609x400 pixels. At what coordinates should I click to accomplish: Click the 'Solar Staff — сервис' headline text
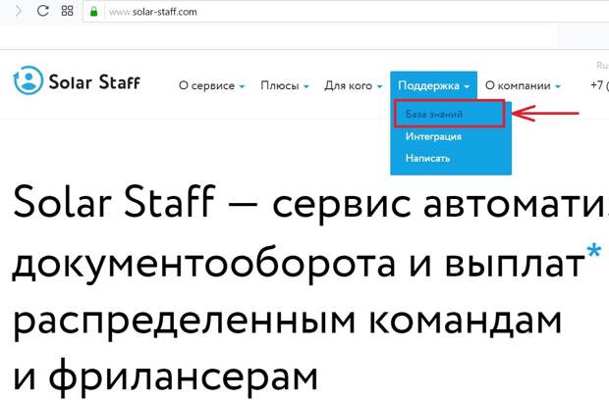pyautogui.click(x=211, y=203)
